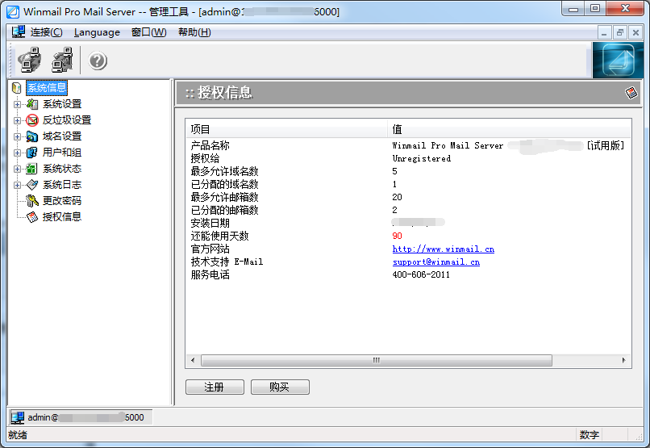Click the 已分配的邮箱数 row

coord(408,210)
